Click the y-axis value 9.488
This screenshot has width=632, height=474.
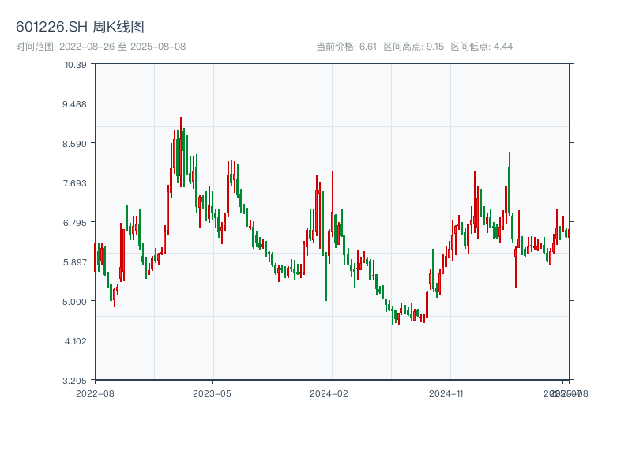[x=74, y=104]
